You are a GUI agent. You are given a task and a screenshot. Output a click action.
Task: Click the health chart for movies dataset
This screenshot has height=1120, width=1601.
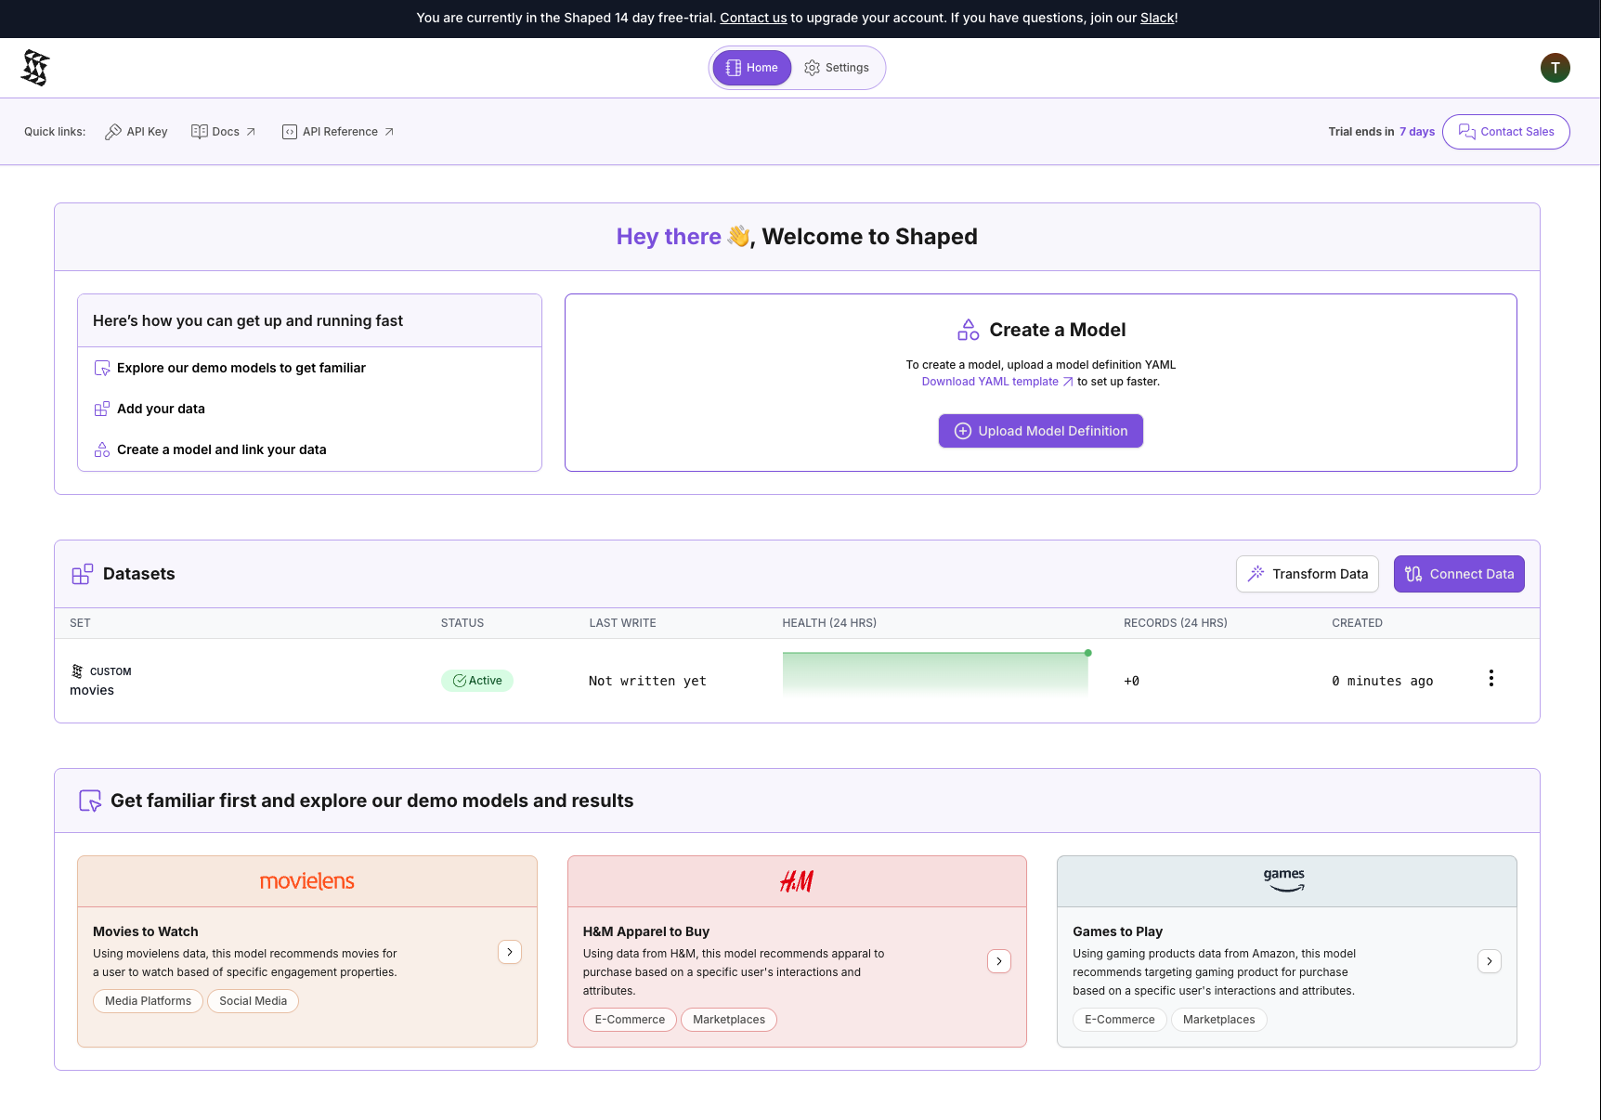934,675
